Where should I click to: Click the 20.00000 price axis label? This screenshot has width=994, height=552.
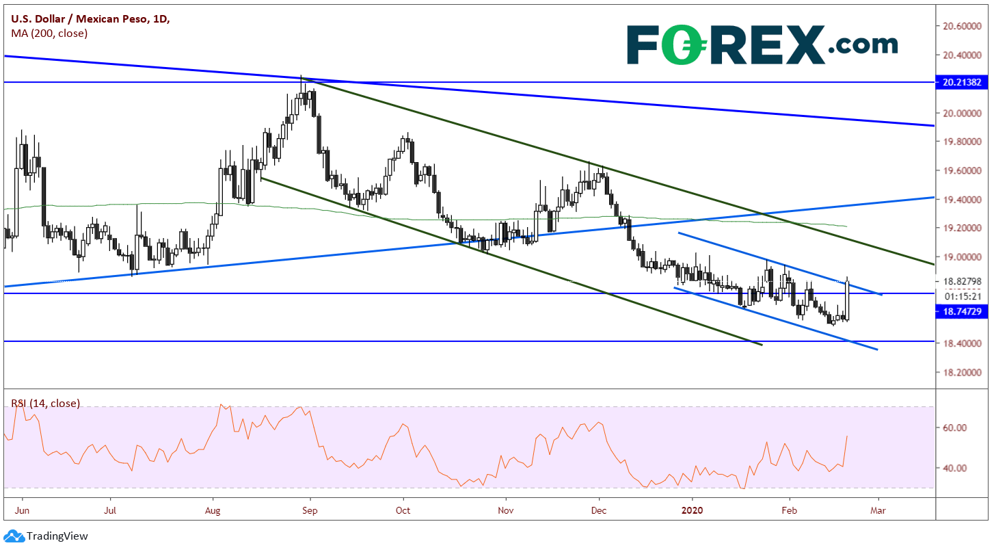(x=963, y=113)
